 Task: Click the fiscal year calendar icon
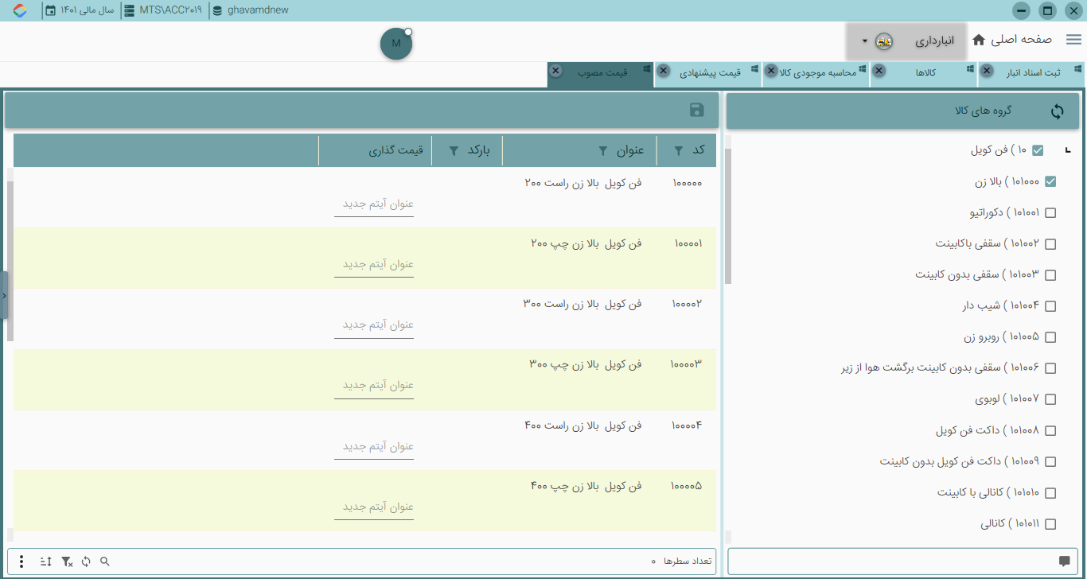tap(51, 11)
